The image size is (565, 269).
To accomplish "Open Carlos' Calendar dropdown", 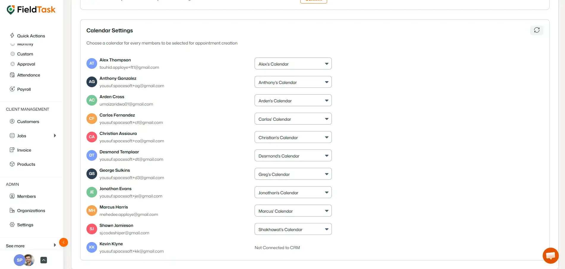I will [x=293, y=119].
